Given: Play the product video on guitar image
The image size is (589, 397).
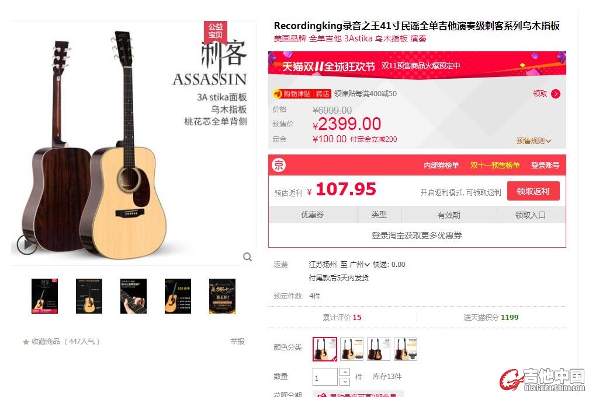Looking at the screenshot, I should [x=27, y=244].
